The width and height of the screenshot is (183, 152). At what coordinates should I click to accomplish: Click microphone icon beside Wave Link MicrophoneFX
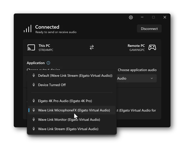pos(34,110)
